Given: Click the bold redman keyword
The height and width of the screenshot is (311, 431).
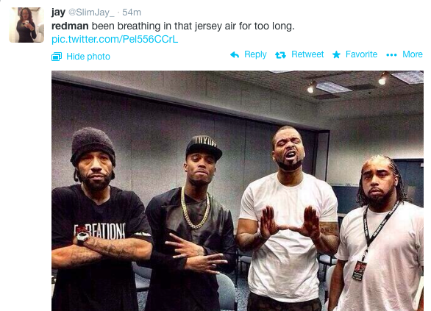Looking at the screenshot, I should point(70,26).
